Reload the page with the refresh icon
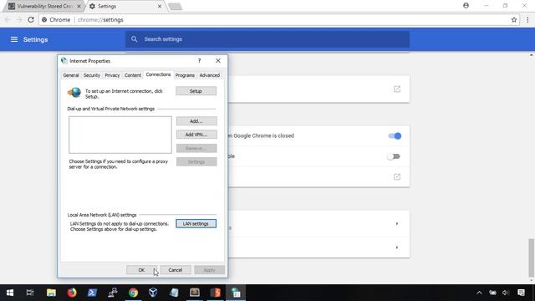Viewport: 535px width, 301px height. click(x=31, y=20)
